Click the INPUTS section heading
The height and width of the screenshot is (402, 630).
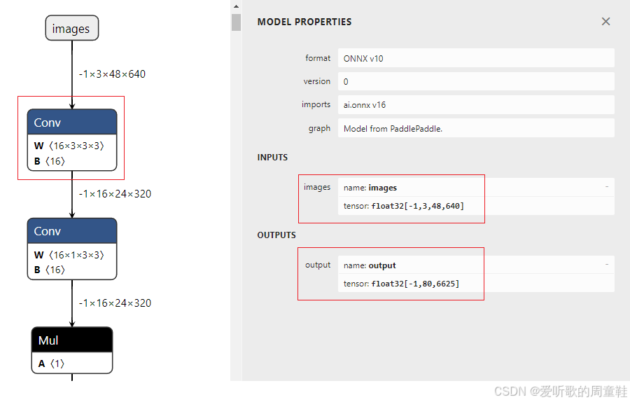[272, 157]
